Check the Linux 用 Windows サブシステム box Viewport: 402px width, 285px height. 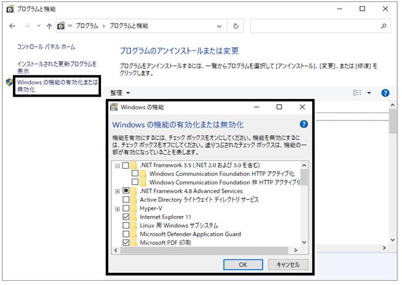[126, 225]
